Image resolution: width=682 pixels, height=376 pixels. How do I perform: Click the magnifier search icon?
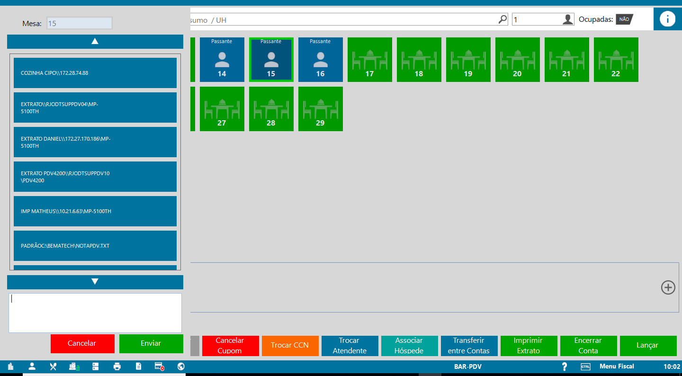503,19
